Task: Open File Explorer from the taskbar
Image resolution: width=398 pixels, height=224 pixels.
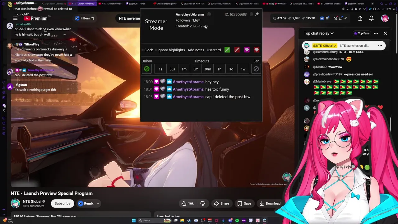Action: [182, 221]
